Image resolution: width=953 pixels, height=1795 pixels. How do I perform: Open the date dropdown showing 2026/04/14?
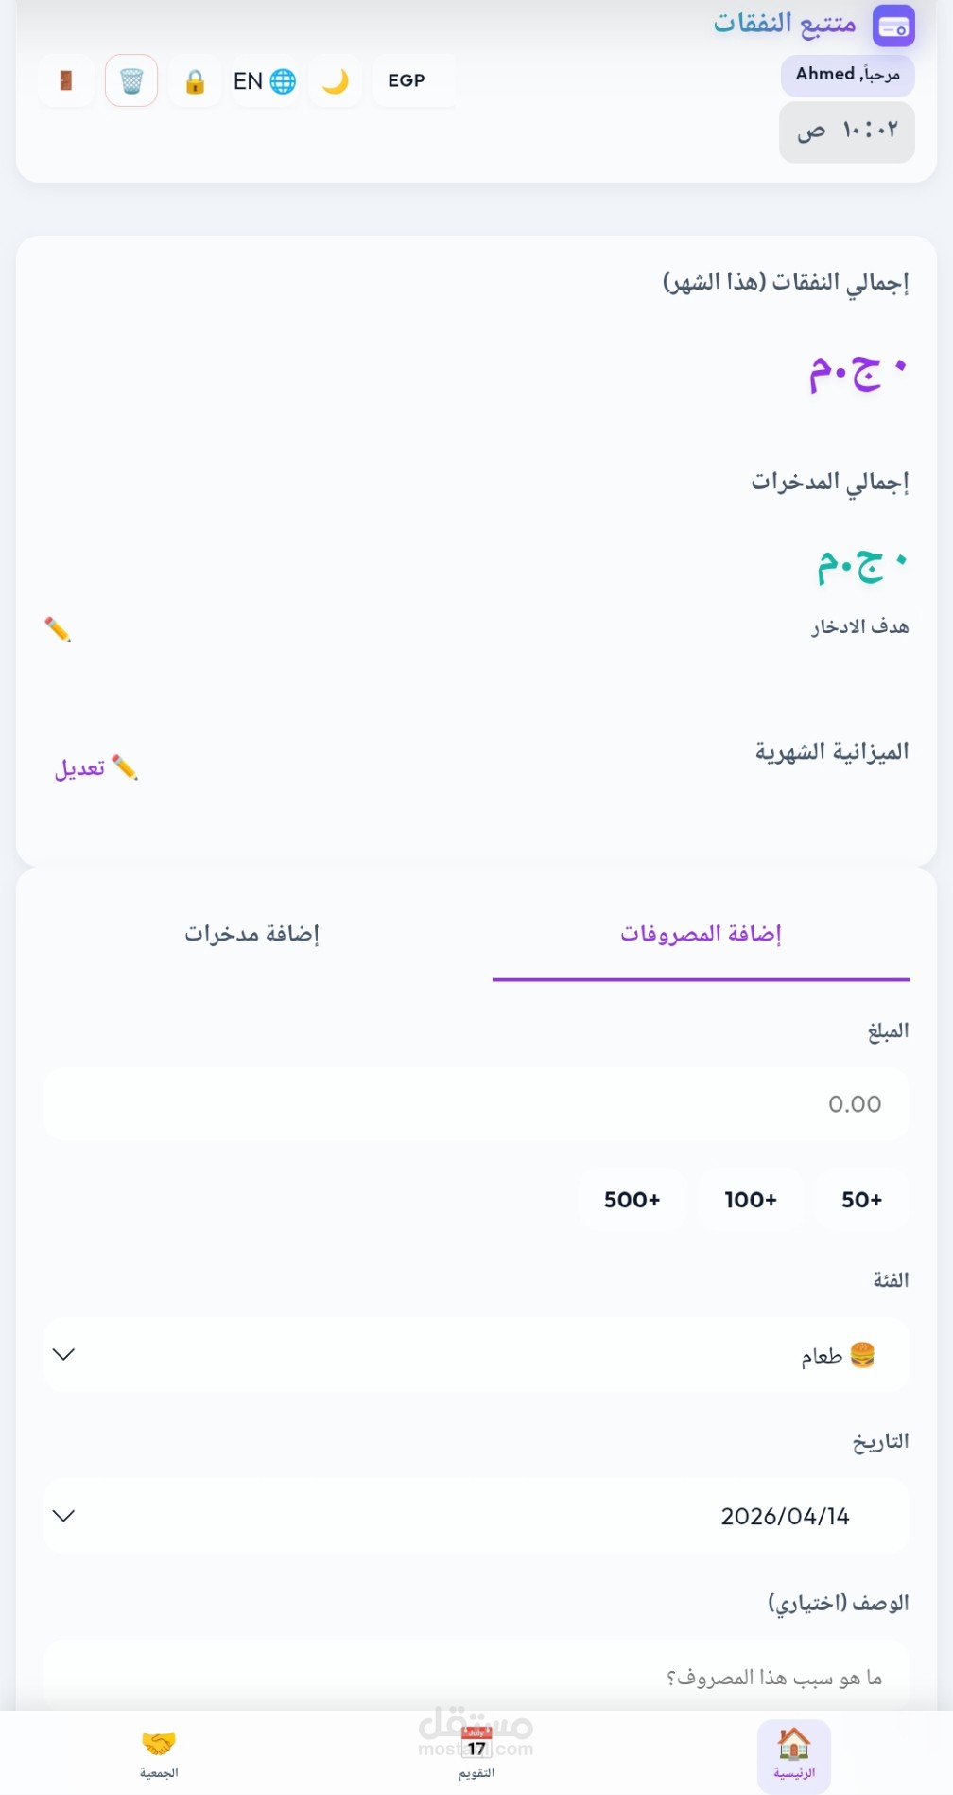[x=476, y=1516]
